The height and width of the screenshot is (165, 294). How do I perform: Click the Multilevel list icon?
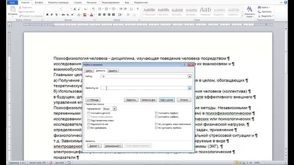tap(113, 9)
